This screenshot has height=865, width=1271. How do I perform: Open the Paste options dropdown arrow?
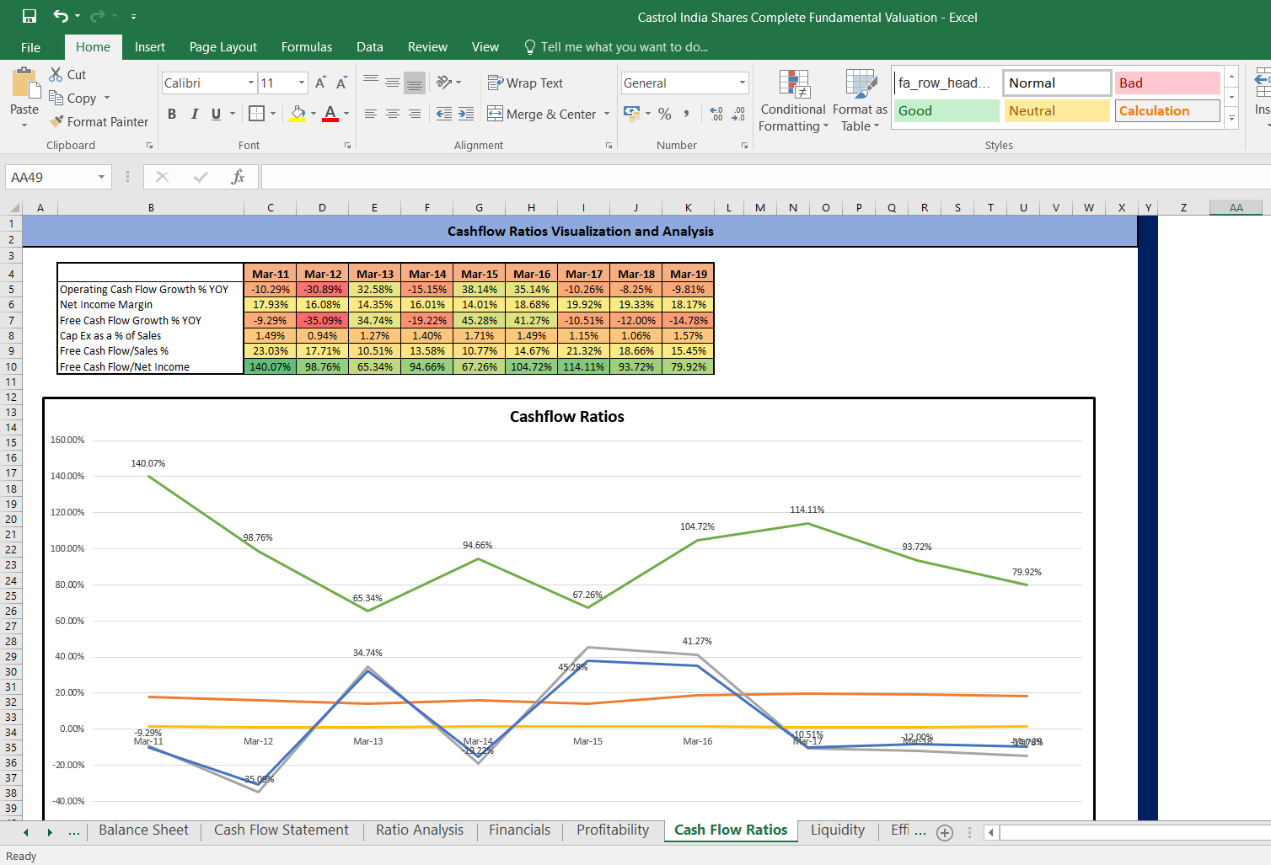click(x=24, y=125)
